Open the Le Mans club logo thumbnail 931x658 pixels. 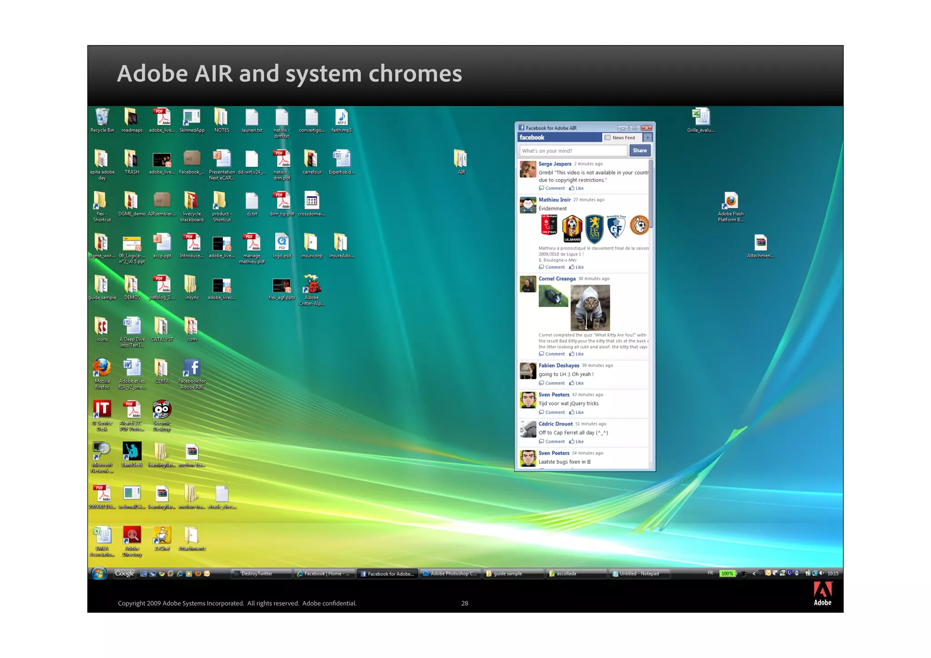[572, 229]
